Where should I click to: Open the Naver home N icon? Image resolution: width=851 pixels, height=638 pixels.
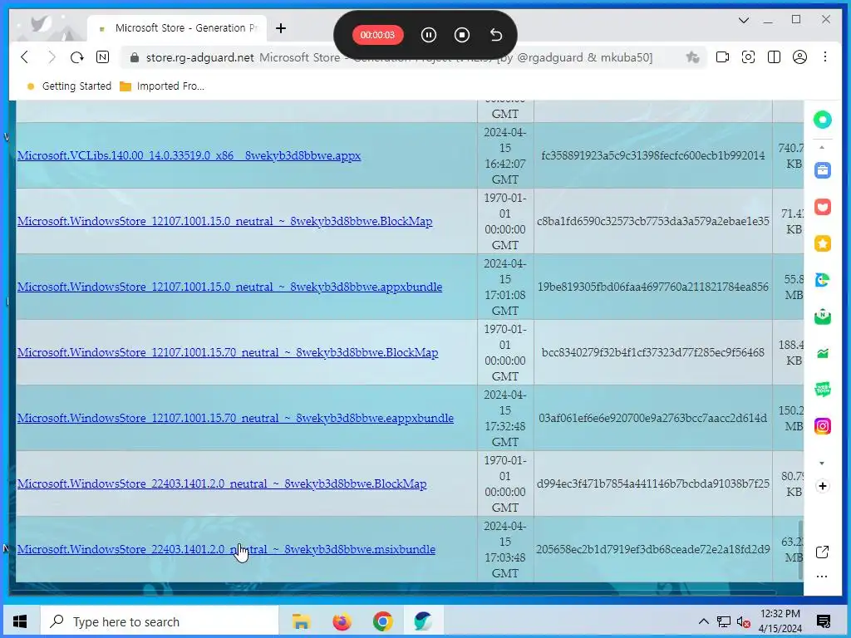coord(102,57)
